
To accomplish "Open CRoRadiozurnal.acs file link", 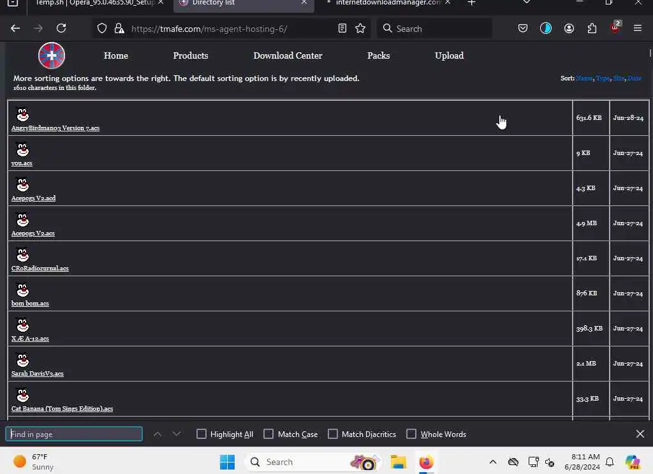I will point(40,268).
